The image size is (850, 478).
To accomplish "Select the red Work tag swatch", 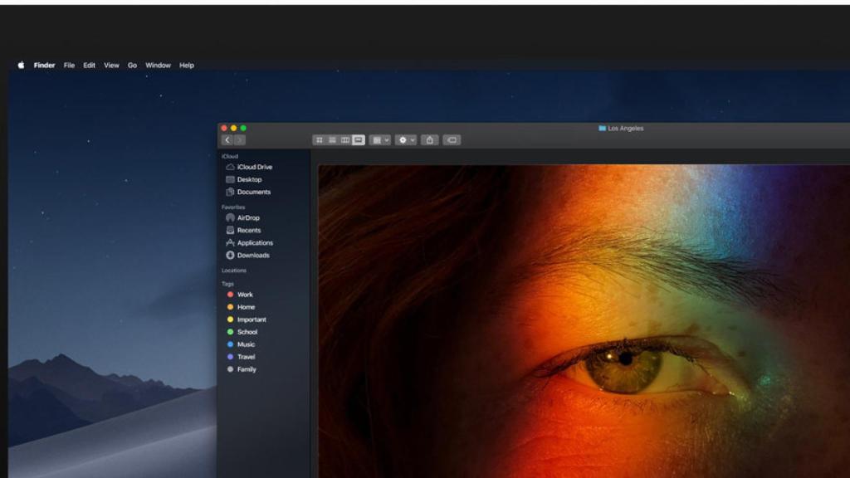I will (230, 295).
